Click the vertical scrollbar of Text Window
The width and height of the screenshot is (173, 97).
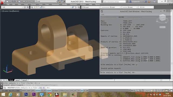pyautogui.click(x=172, y=44)
